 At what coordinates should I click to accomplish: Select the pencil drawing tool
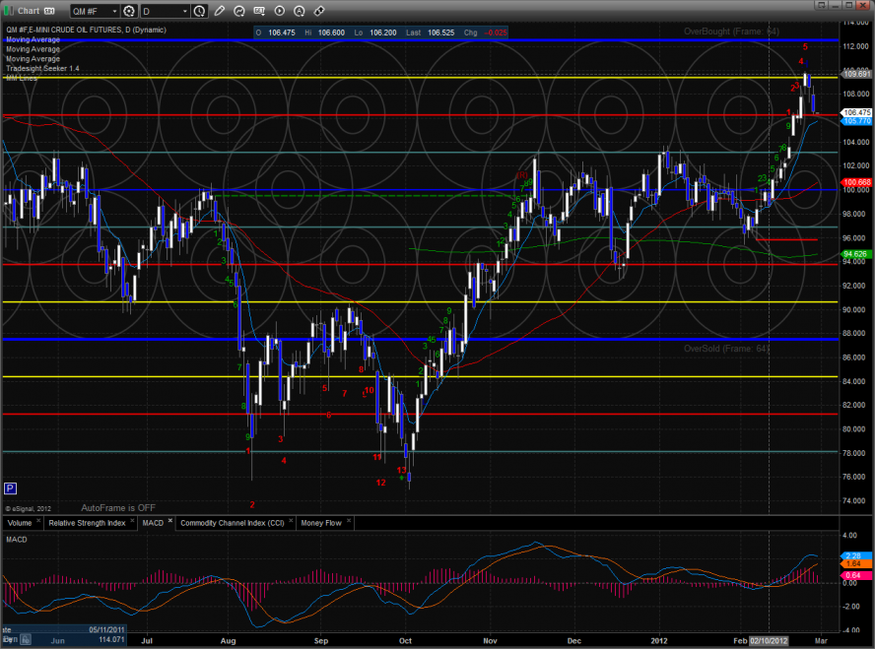click(220, 11)
